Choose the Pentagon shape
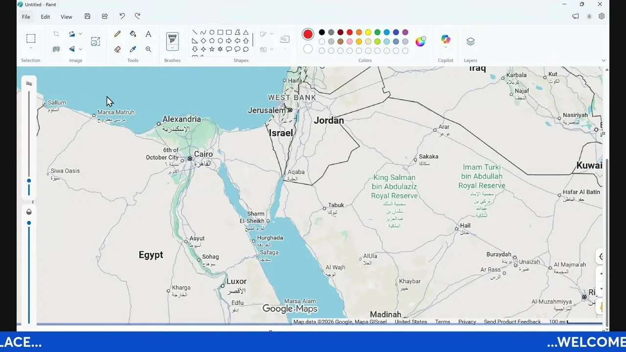This screenshot has width=626, height=352. click(212, 41)
